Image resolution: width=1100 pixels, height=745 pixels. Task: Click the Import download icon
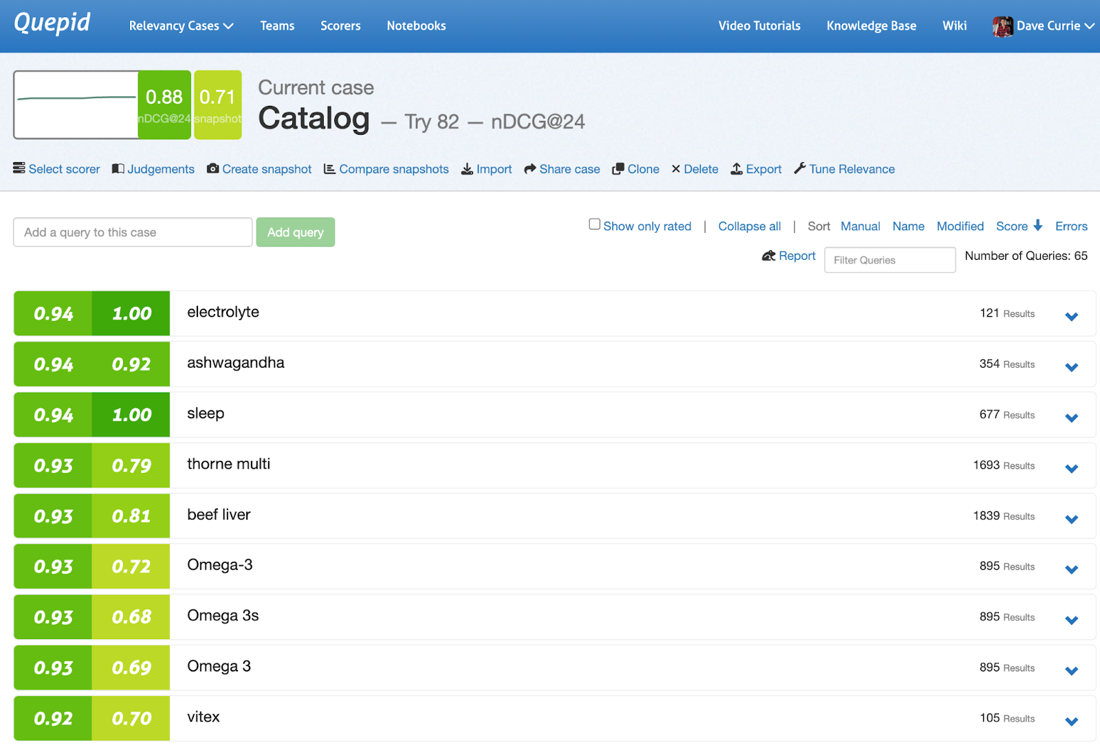point(467,169)
